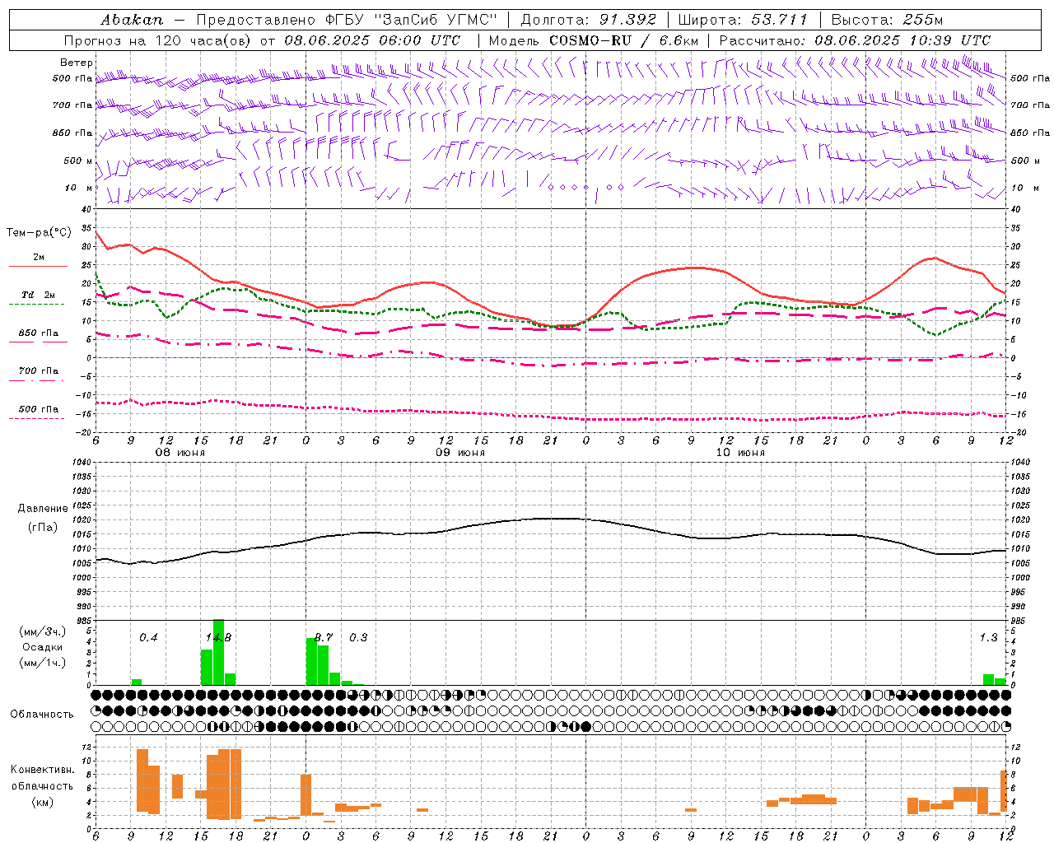The width and height of the screenshot is (1054, 843).
Task: Click the "08 июня" date label
Action: [x=180, y=453]
